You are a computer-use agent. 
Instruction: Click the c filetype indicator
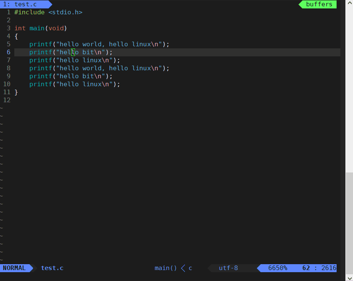(x=190, y=268)
